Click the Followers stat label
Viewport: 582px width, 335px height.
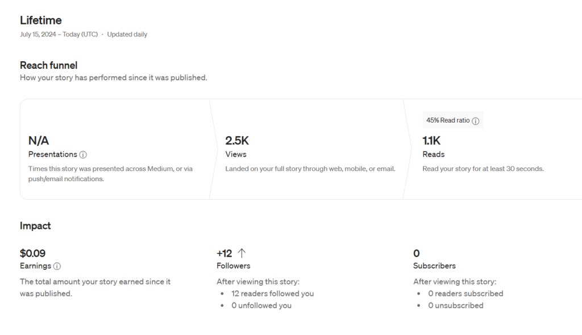(x=233, y=265)
